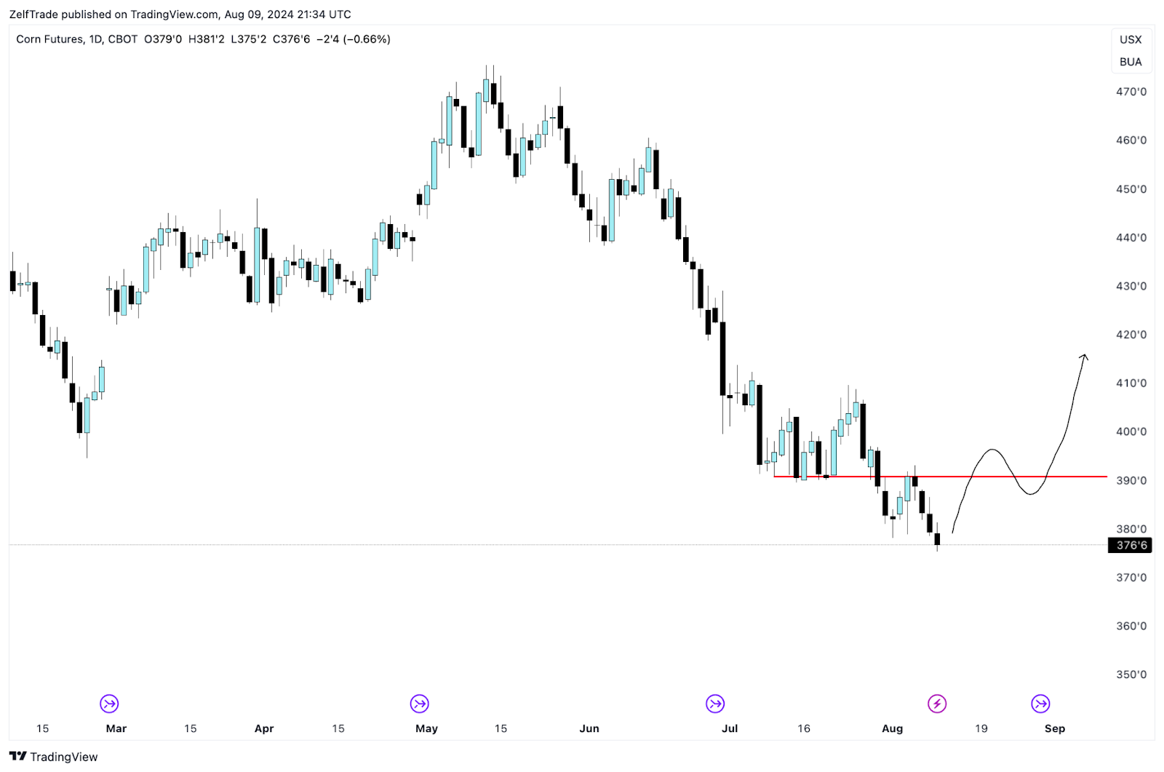
Task: Click the Jun label on the time axis
Action: point(589,728)
